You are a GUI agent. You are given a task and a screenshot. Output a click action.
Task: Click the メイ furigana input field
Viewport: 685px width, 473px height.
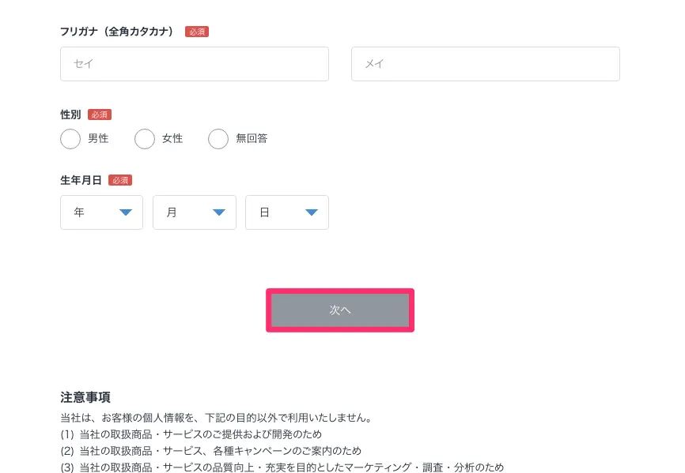(486, 64)
